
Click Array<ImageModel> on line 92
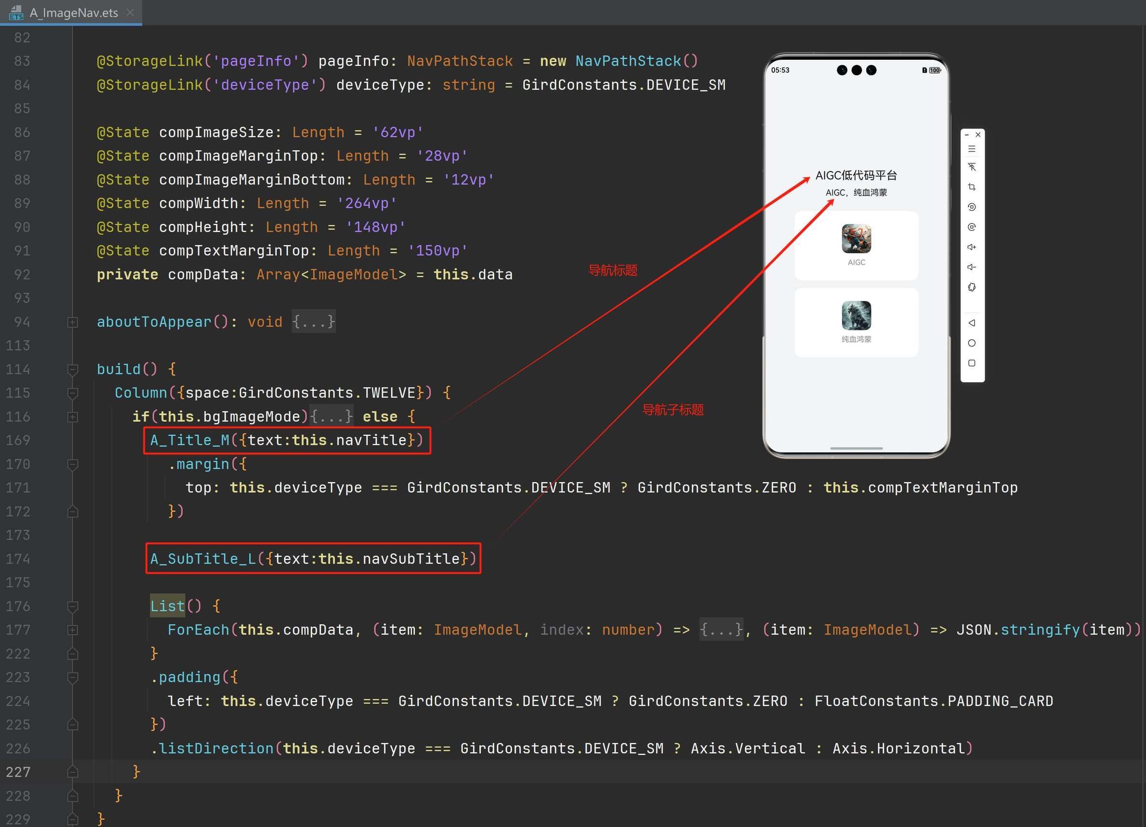click(x=331, y=275)
